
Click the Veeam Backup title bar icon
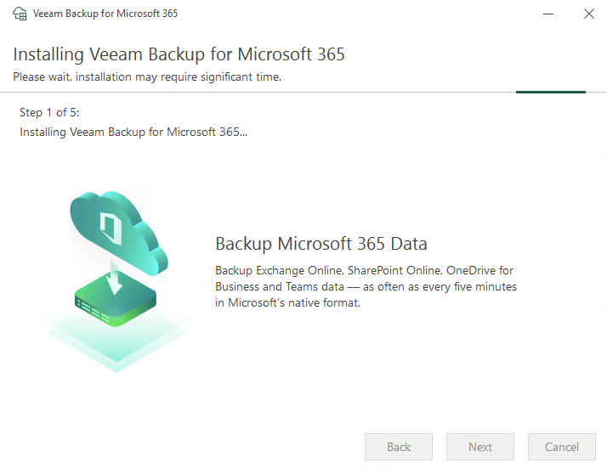pyautogui.click(x=20, y=14)
